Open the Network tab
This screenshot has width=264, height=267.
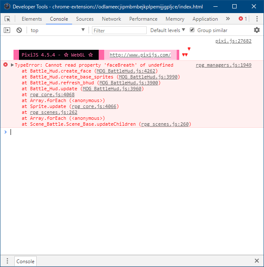pyautogui.click(x=111, y=19)
